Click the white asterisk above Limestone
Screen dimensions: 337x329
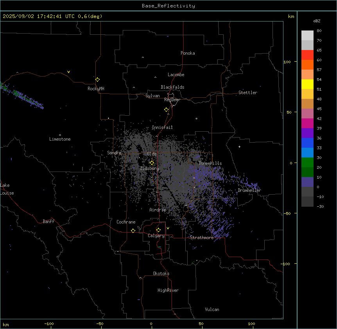pos(60,135)
